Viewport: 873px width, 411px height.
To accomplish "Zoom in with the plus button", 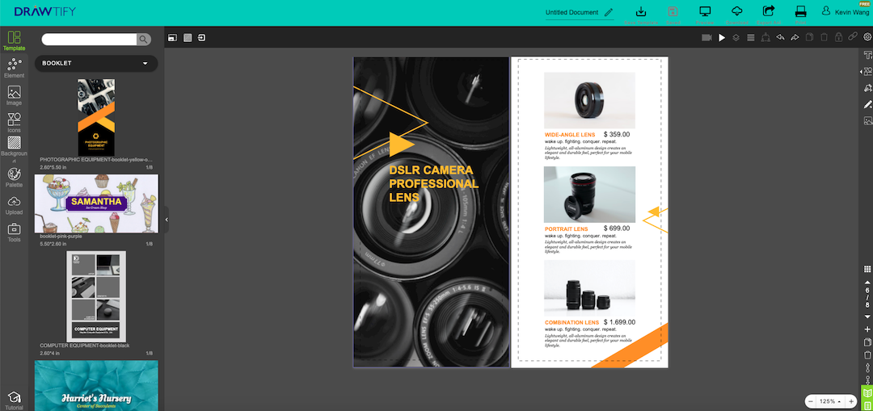I will click(x=851, y=401).
